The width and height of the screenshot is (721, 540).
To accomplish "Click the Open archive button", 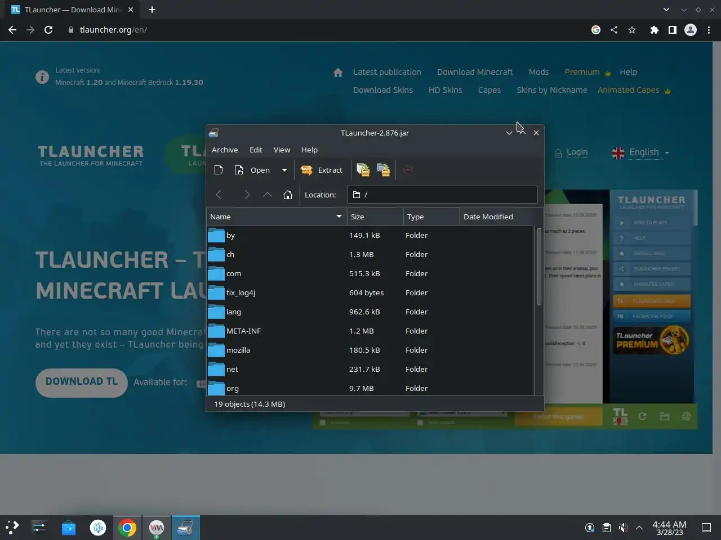I will (252, 170).
